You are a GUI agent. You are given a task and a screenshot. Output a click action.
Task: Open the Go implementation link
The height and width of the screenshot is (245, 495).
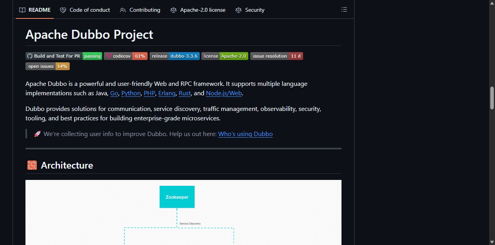(114, 93)
